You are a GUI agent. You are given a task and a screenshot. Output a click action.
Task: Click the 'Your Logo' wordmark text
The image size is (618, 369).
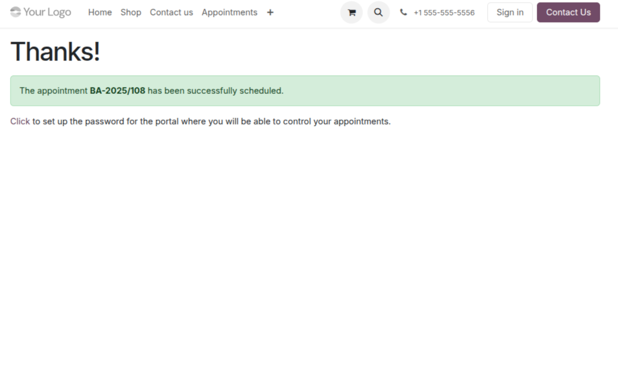pos(47,12)
